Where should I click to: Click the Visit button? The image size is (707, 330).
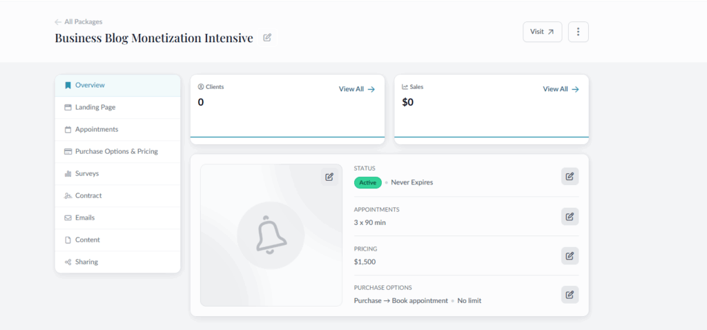click(x=543, y=32)
